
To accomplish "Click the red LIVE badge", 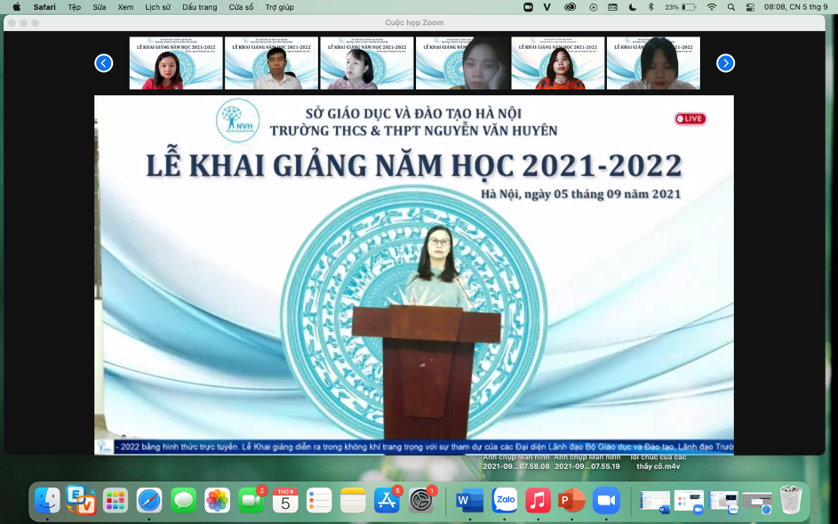I will (x=690, y=118).
